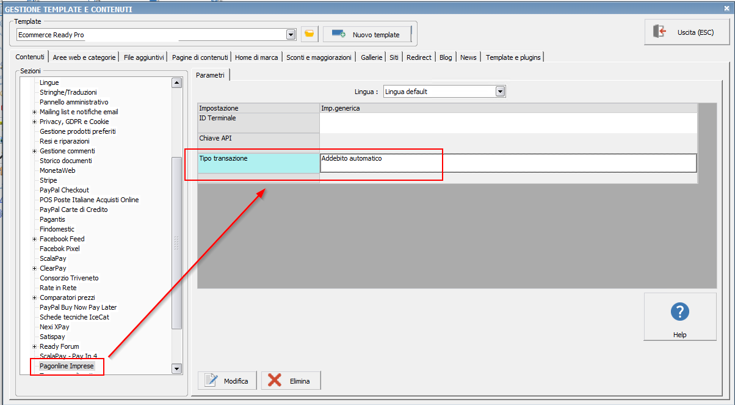Select Lingue in the sections tree
This screenshot has width=735, height=405.
click(49, 82)
